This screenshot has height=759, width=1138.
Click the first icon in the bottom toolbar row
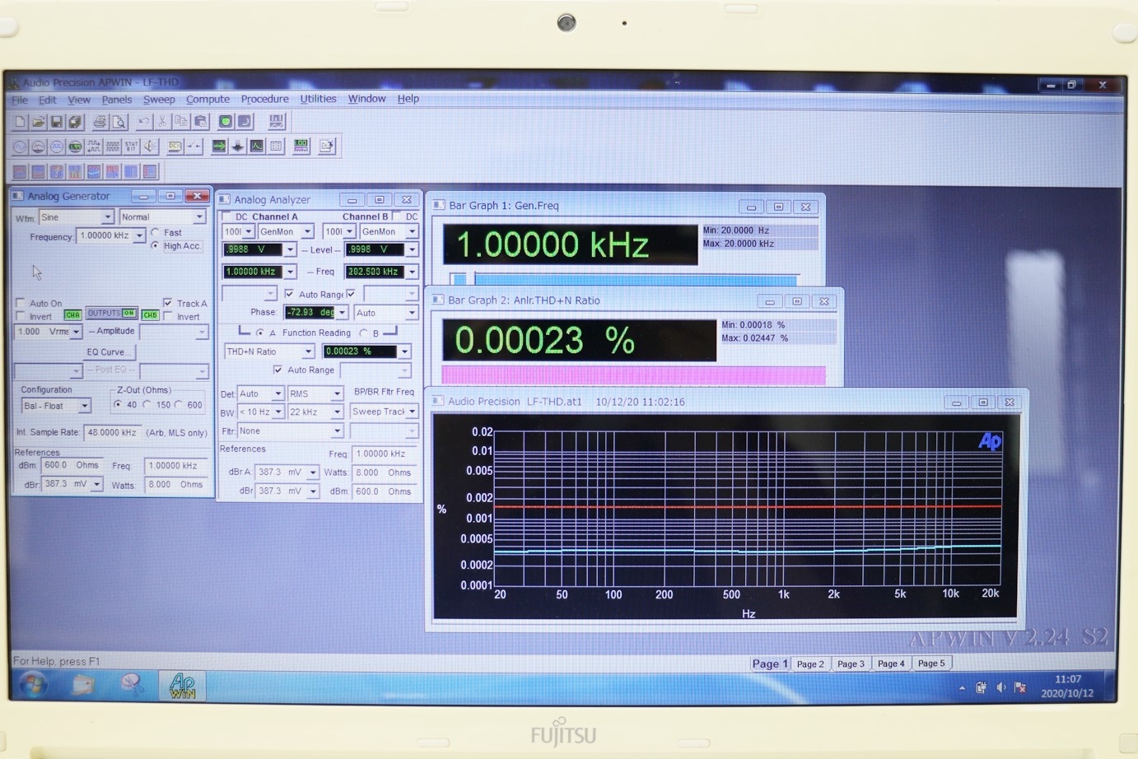click(x=20, y=171)
